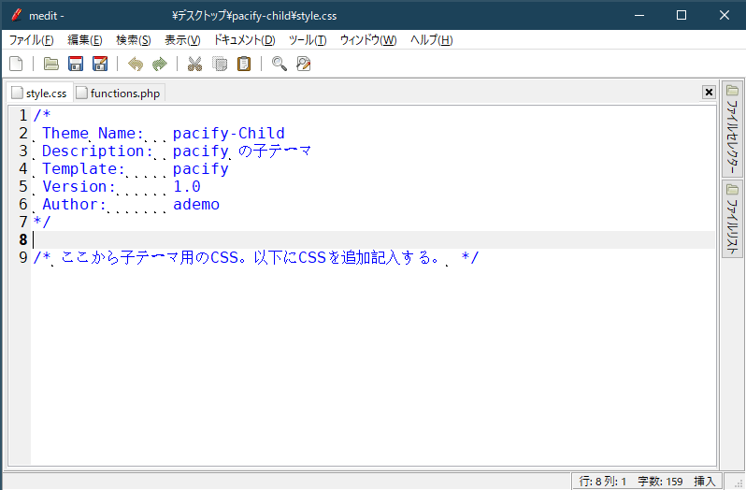
Task: Click the comment text on line 9
Action: click(x=256, y=257)
